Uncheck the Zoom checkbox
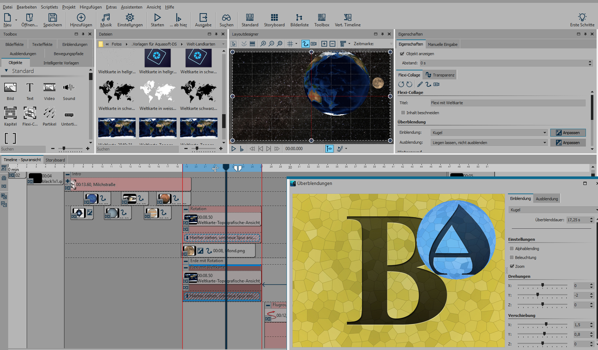Image resolution: width=598 pixels, height=350 pixels. (512, 266)
